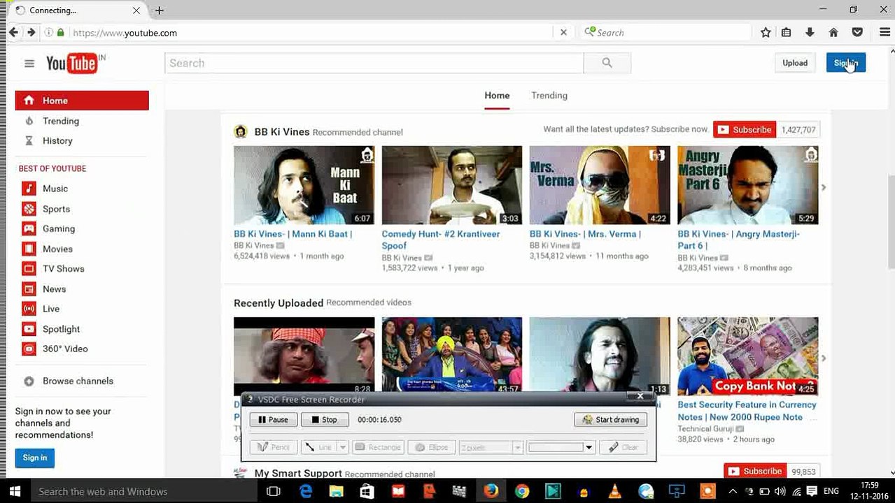Click the BB Ki Vines channel avatar
This screenshot has height=503, width=895.
pos(241,131)
